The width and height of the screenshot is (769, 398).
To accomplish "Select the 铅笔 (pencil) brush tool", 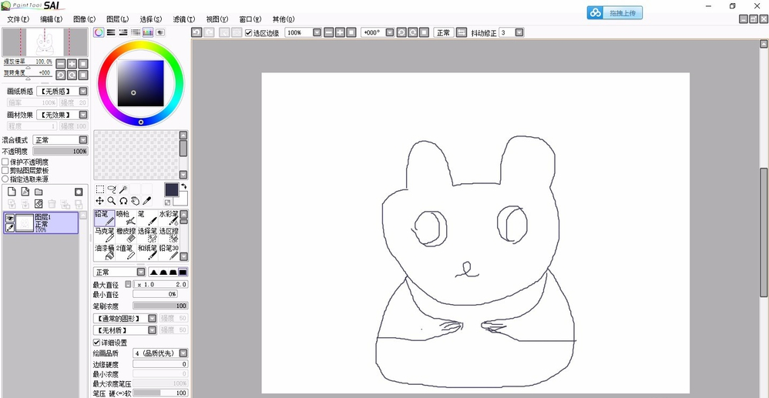I will click(104, 218).
